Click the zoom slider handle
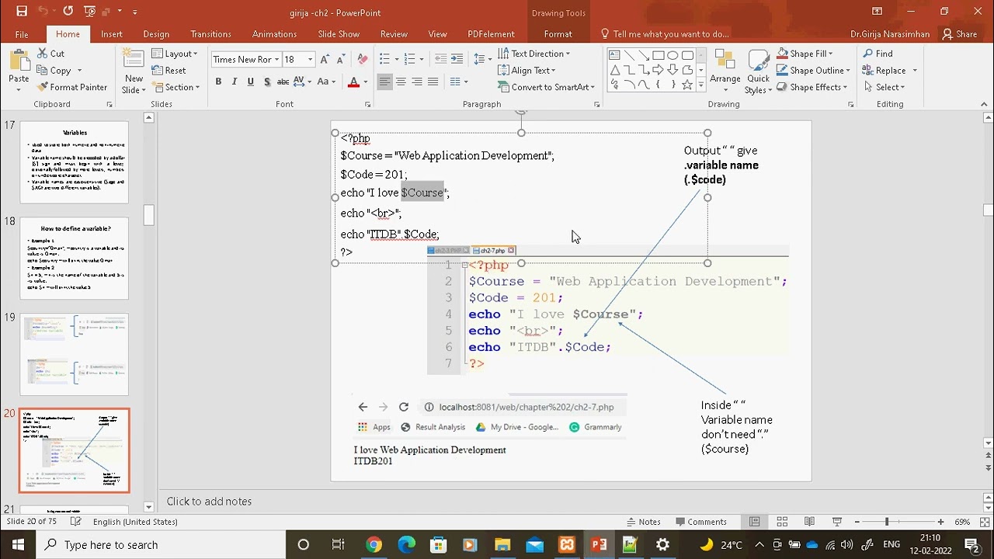The height and width of the screenshot is (559, 994). point(886,522)
